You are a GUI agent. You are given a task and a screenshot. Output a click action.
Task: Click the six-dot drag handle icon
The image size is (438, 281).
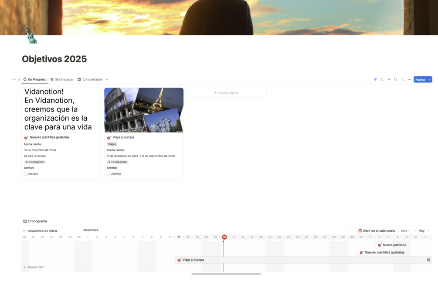(x=19, y=79)
